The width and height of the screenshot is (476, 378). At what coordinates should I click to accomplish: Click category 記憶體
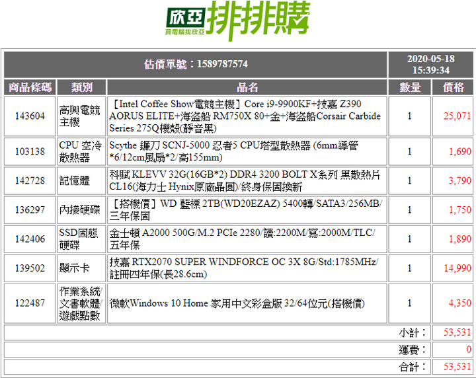click(x=74, y=180)
